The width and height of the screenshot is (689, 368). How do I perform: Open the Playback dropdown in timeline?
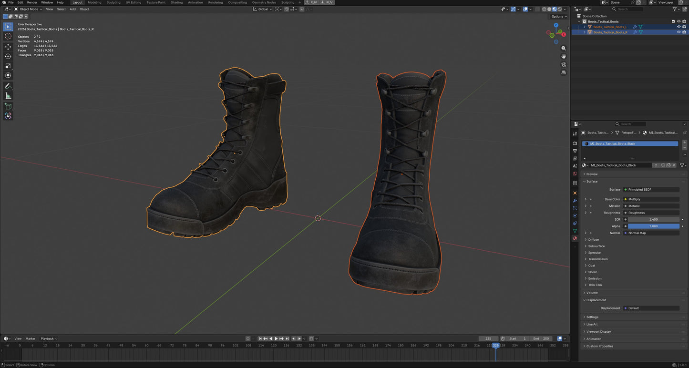point(49,339)
